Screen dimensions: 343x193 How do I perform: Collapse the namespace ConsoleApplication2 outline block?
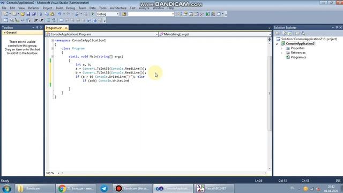point(53,41)
